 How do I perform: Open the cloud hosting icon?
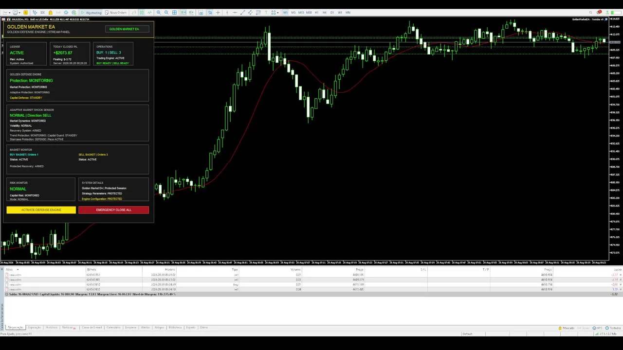pos(66,13)
